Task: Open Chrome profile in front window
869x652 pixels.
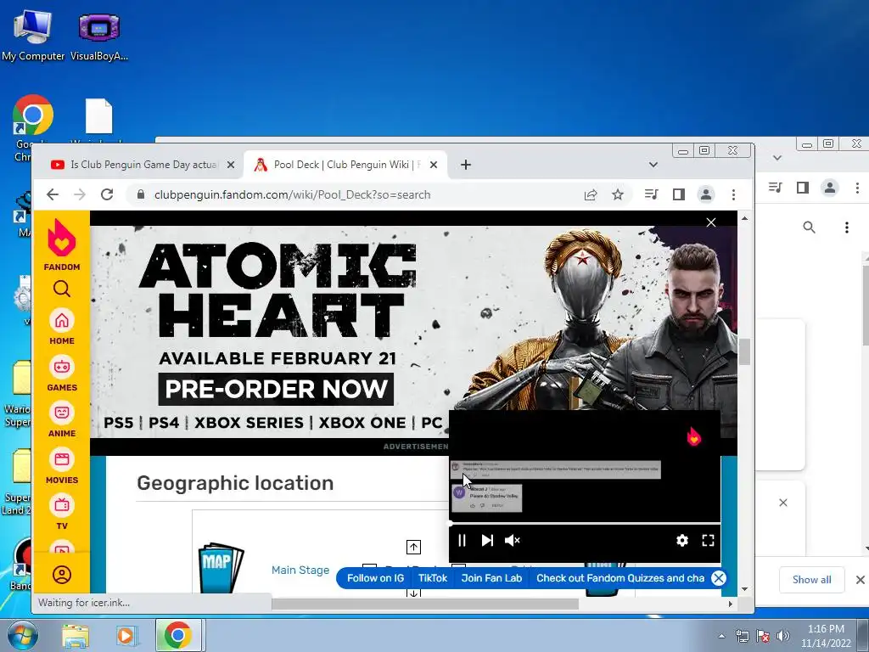Action: pos(705,194)
